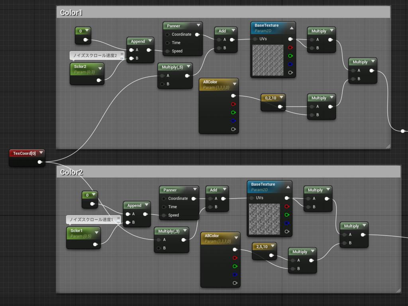This screenshot has height=306, width=408.
Task: Click alpha output pin of AllColor in Color1
Action: [x=233, y=129]
